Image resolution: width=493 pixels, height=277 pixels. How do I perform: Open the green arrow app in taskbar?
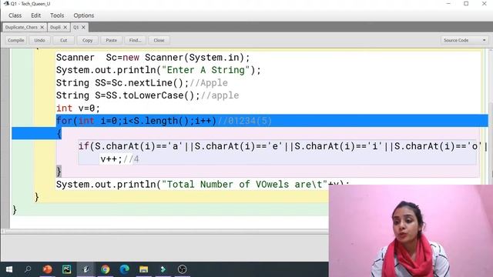(163, 269)
